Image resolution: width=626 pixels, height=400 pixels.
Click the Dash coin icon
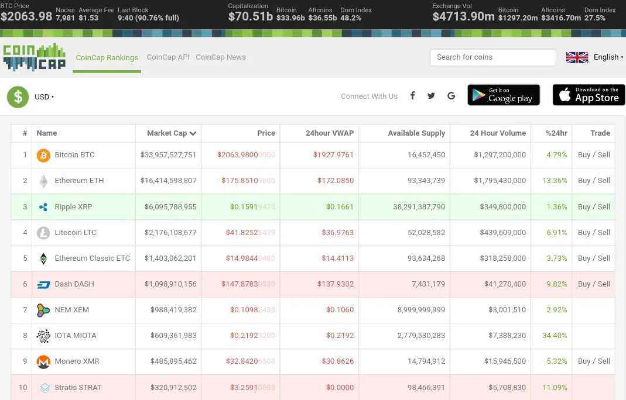coord(43,284)
